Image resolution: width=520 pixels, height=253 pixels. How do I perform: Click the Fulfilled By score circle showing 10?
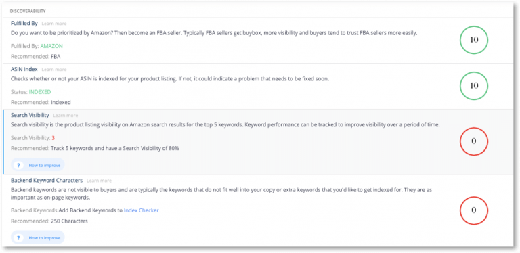[x=474, y=40]
